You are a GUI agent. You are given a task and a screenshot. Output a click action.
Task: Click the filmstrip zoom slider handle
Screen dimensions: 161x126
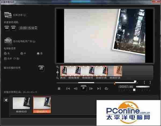coord(57,73)
